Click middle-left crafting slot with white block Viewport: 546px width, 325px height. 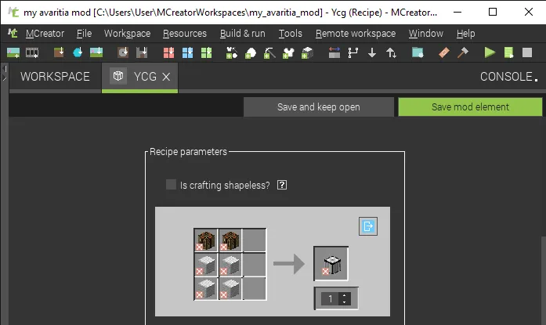click(x=206, y=265)
